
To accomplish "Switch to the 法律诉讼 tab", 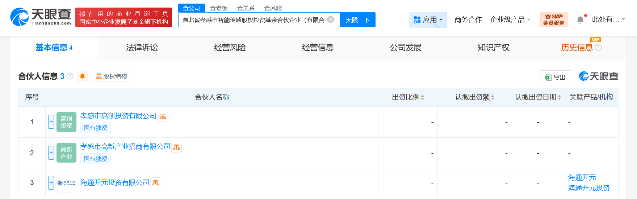I will click(x=142, y=48).
